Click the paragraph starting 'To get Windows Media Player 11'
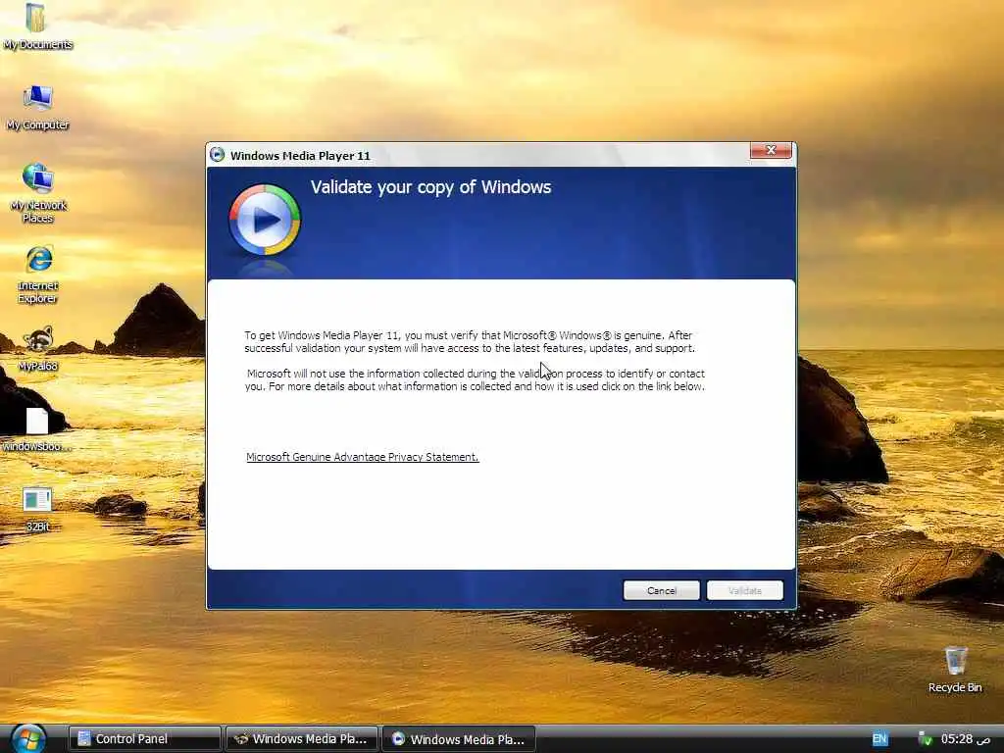Screen dimensions: 1004x753 470,342
